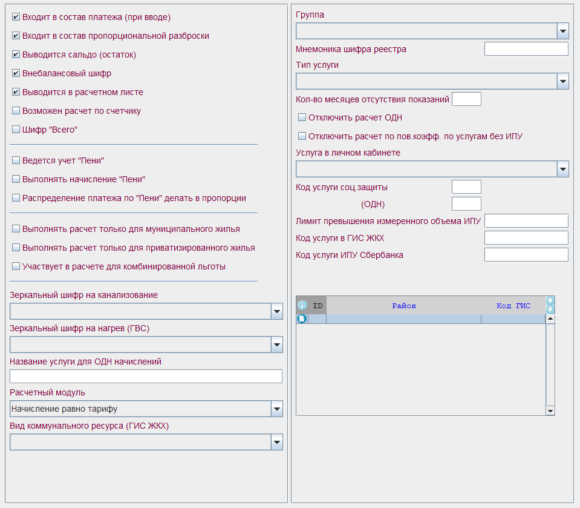Screen dimensions: 580x508
Task: Enable calculation only for приватизированного жилья
Action: click(x=16, y=247)
